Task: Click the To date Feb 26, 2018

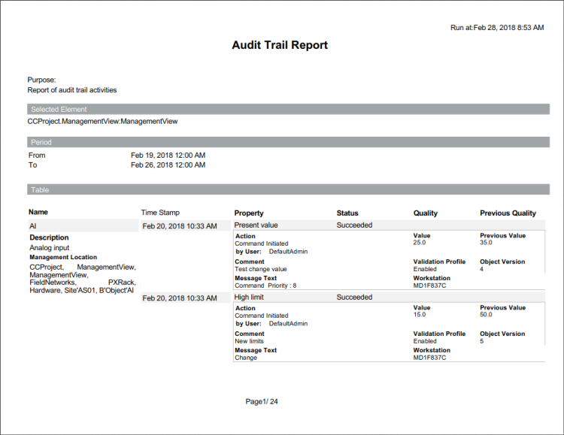Action: (168, 165)
